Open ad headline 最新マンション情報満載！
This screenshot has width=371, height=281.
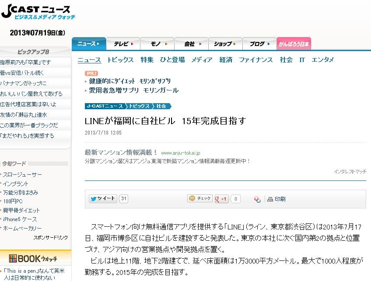121,153
